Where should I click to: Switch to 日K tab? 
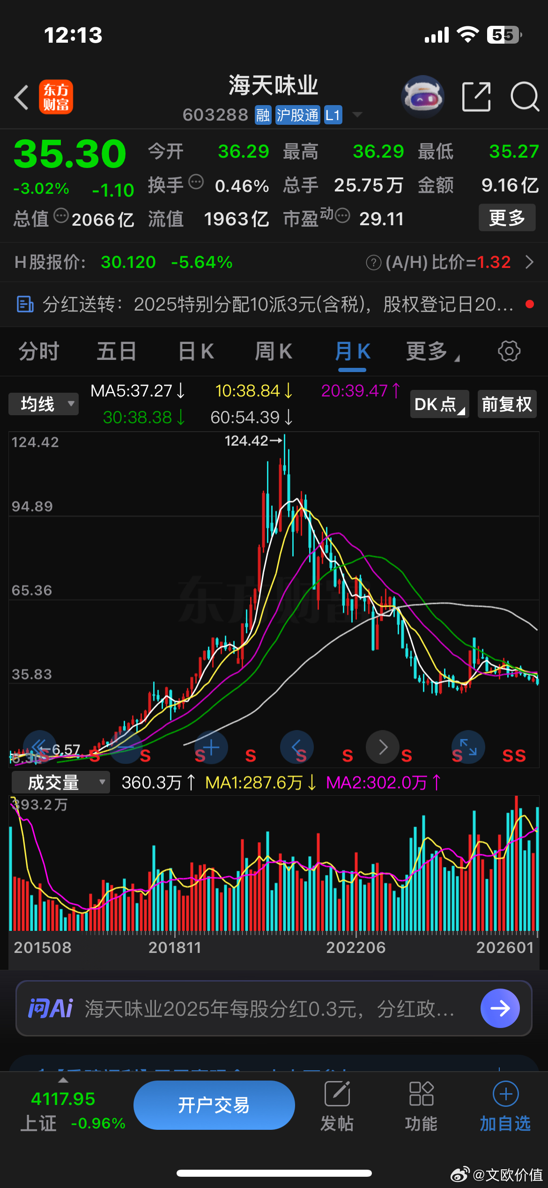tap(196, 351)
